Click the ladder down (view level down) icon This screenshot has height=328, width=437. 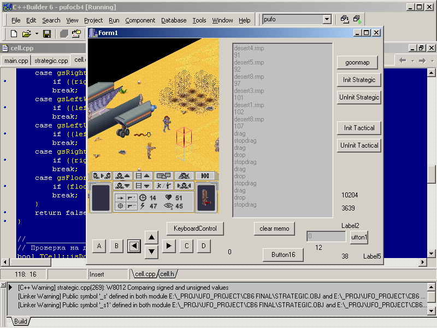point(143,185)
